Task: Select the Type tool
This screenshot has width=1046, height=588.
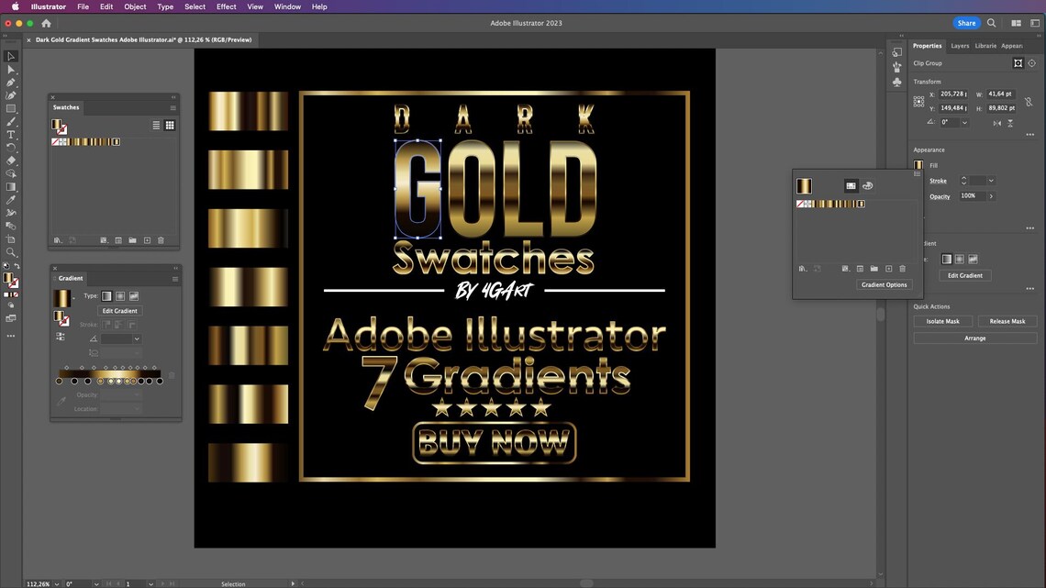Action: coord(11,136)
